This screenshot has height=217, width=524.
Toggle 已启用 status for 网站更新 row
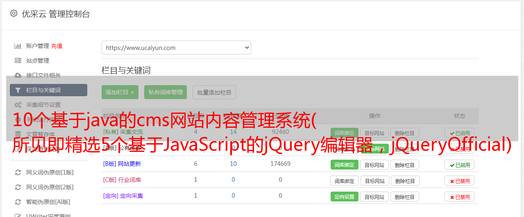click(460, 165)
